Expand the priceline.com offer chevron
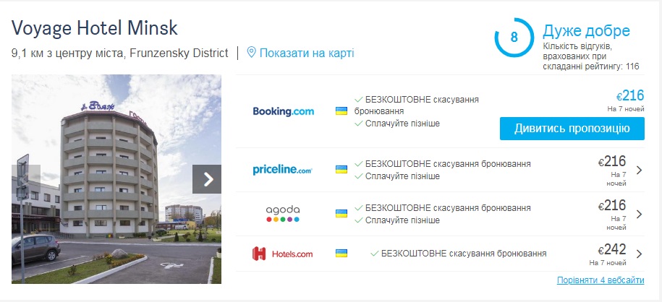This screenshot has width=662, height=302. [638, 171]
